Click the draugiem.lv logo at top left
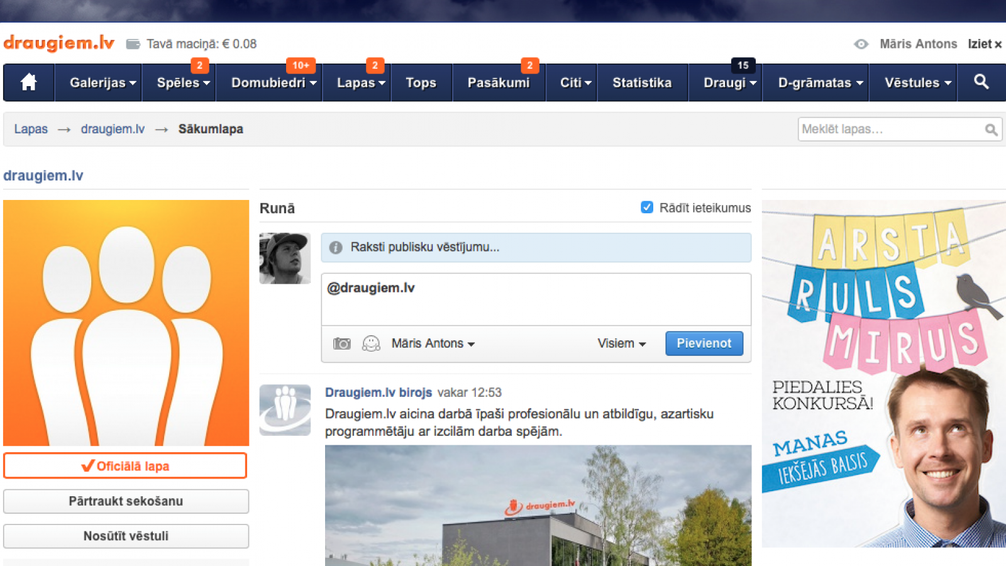This screenshot has width=1006, height=566. pyautogui.click(x=59, y=43)
